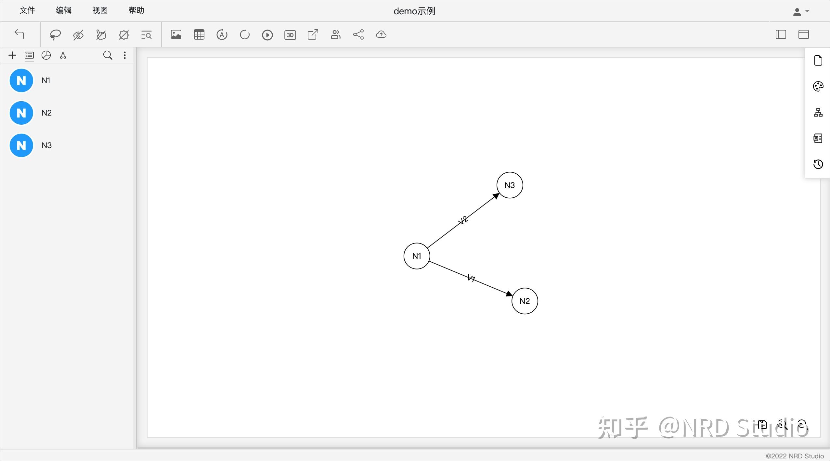Image resolution: width=830 pixels, height=461 pixels.
Task: Open the color palette styling panel
Action: 818,86
